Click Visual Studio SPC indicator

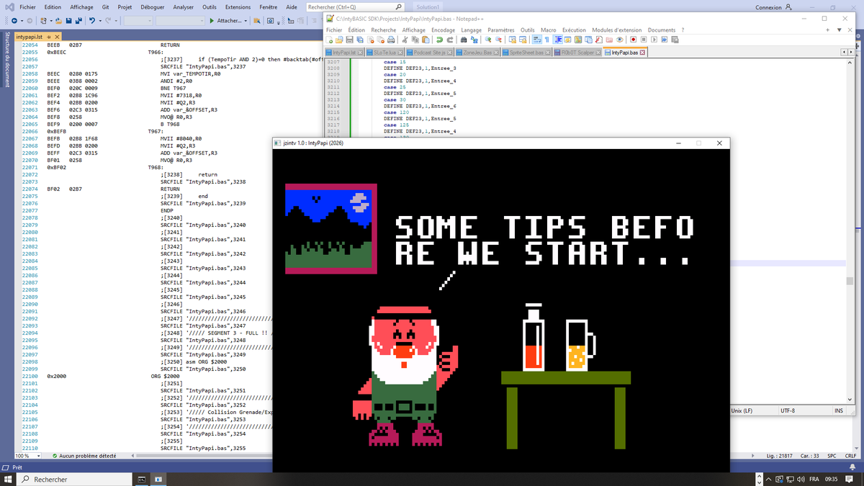point(832,456)
